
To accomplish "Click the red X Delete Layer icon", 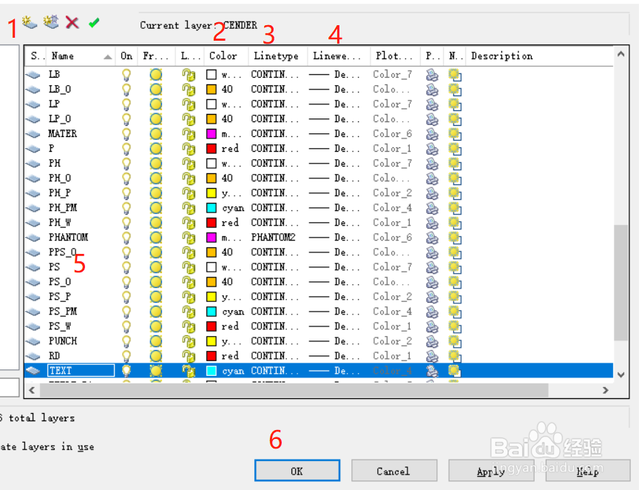I will [x=72, y=22].
